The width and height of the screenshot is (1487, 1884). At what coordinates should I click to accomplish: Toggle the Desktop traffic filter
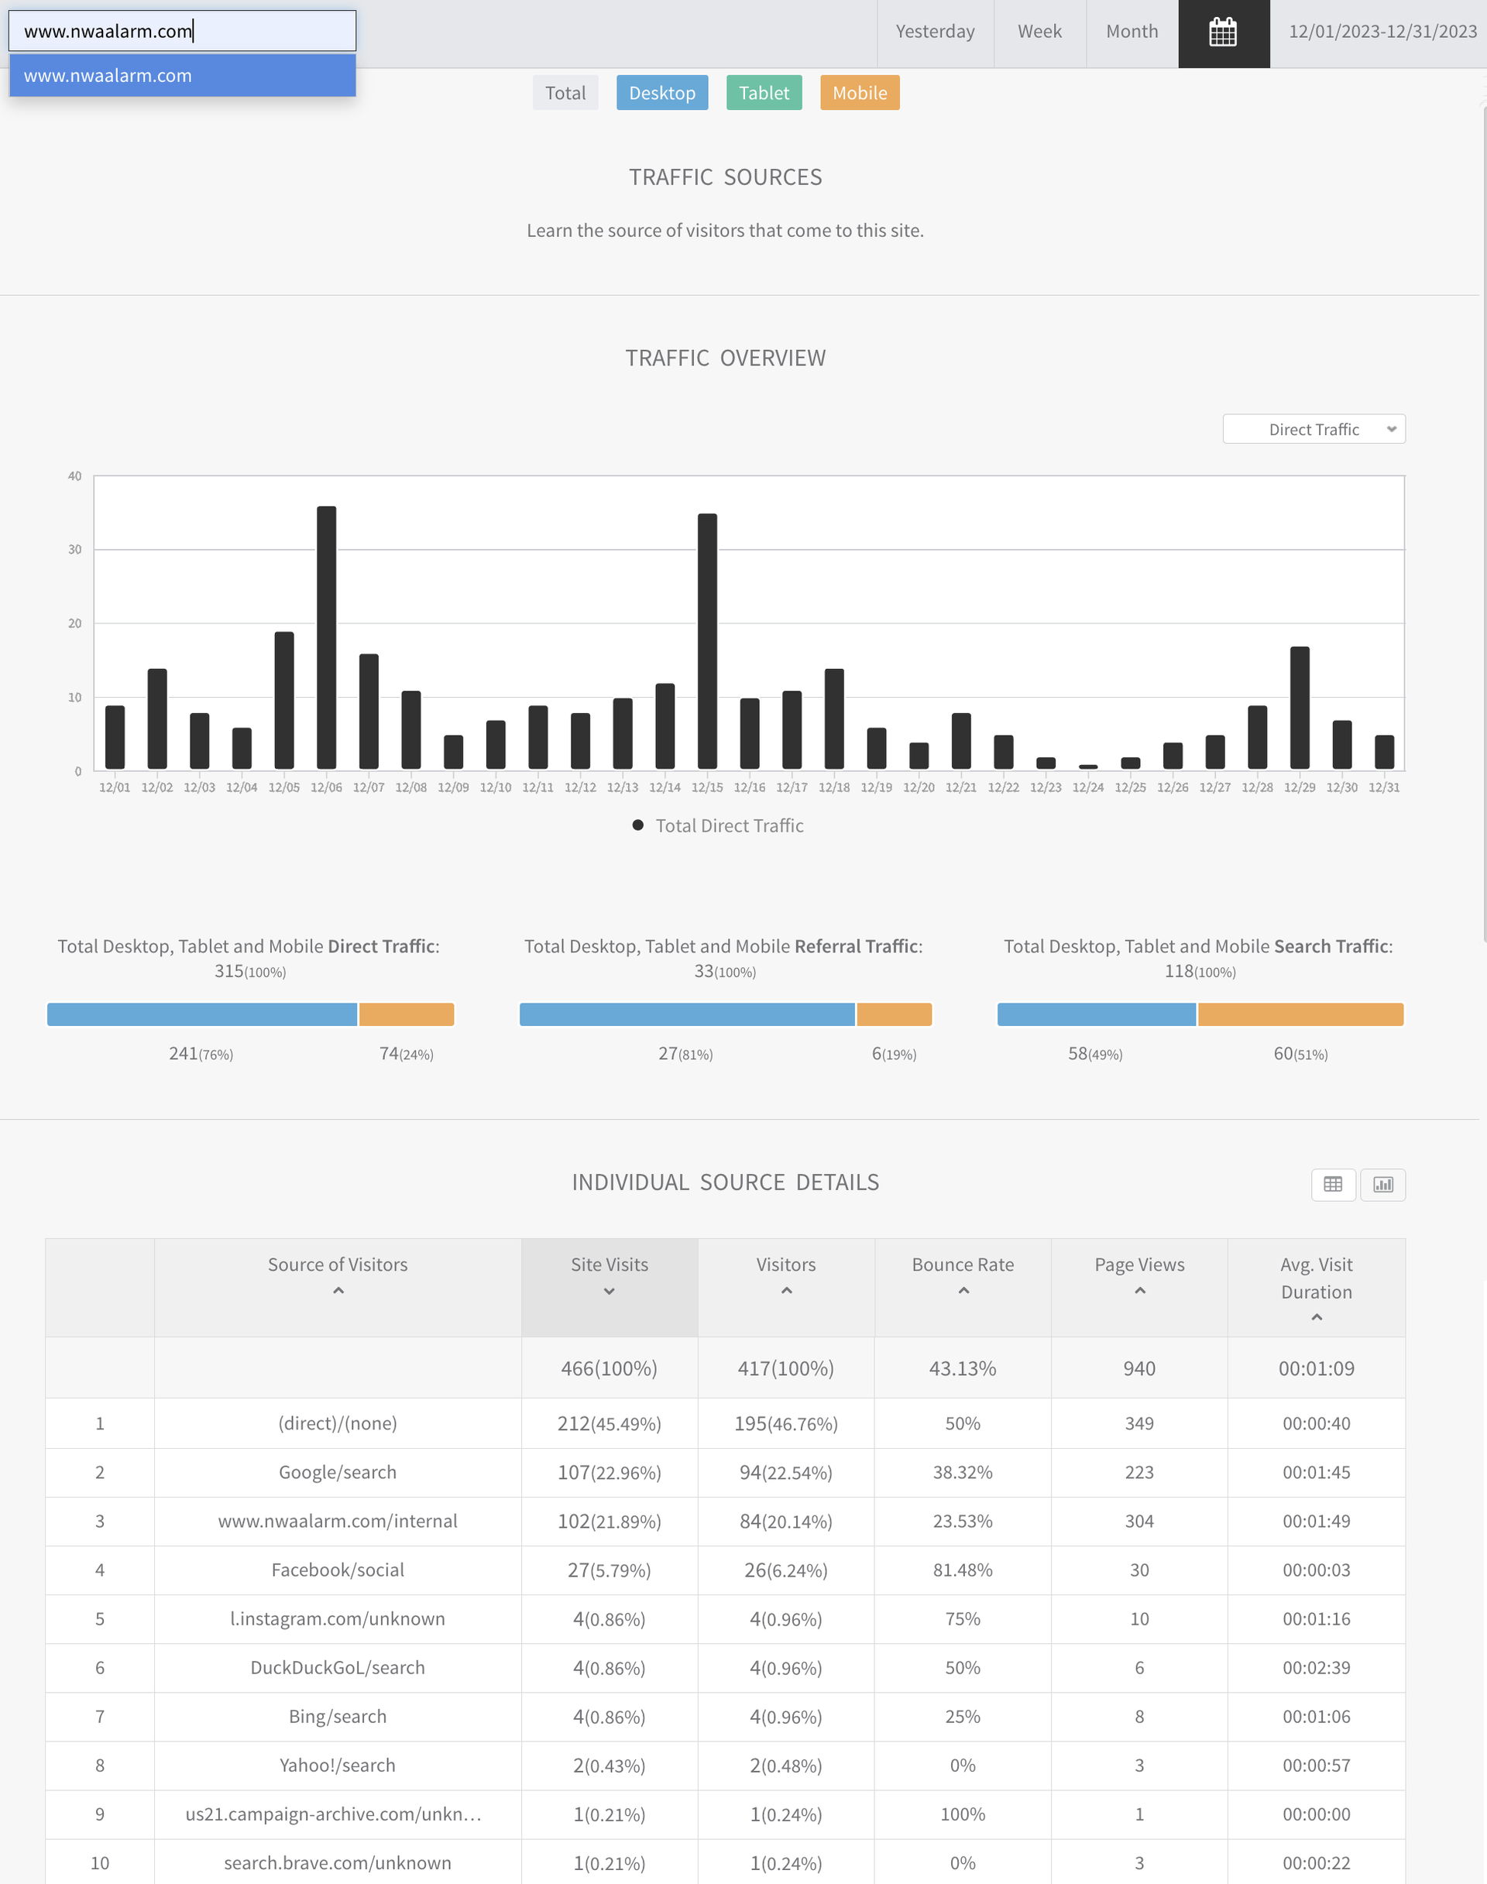pos(661,93)
